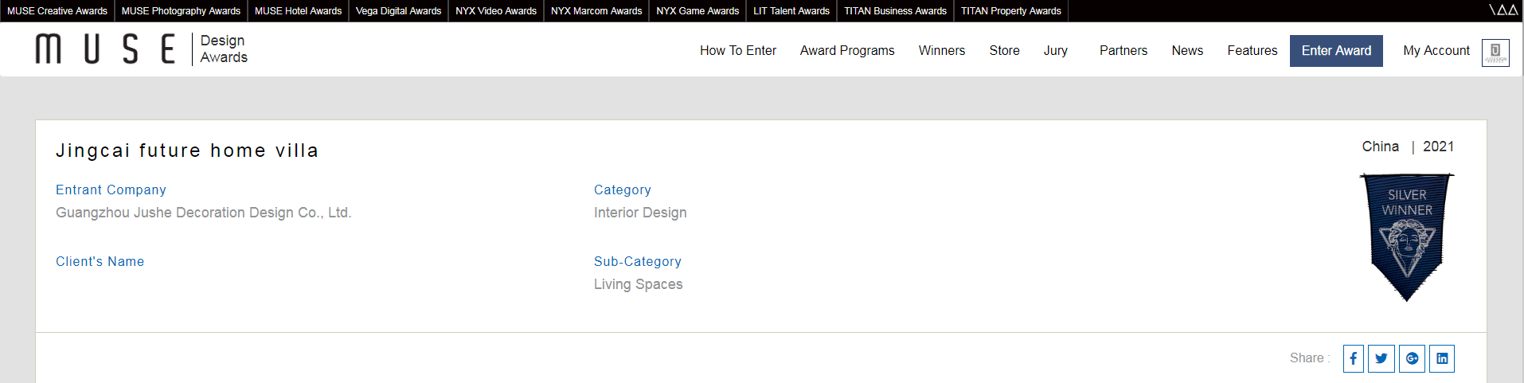1524x383 pixels.
Task: Open My Account link
Action: click(x=1436, y=51)
